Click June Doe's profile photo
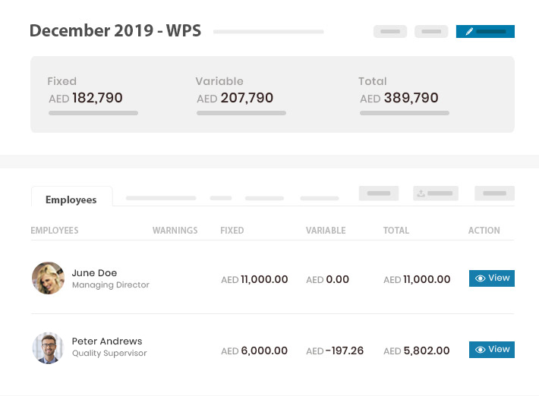The image size is (539, 396). coord(48,278)
